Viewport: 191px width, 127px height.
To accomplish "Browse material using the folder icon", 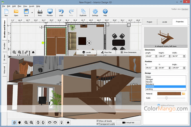I will [184, 93].
